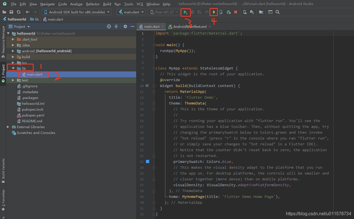Sync the project with the refresh icon
354x219 pixels.
tap(18, 12)
